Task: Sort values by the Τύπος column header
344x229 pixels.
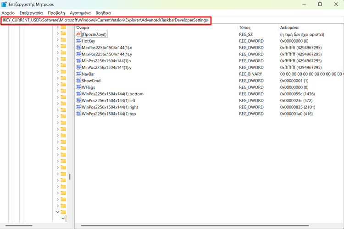Action: coord(245,27)
